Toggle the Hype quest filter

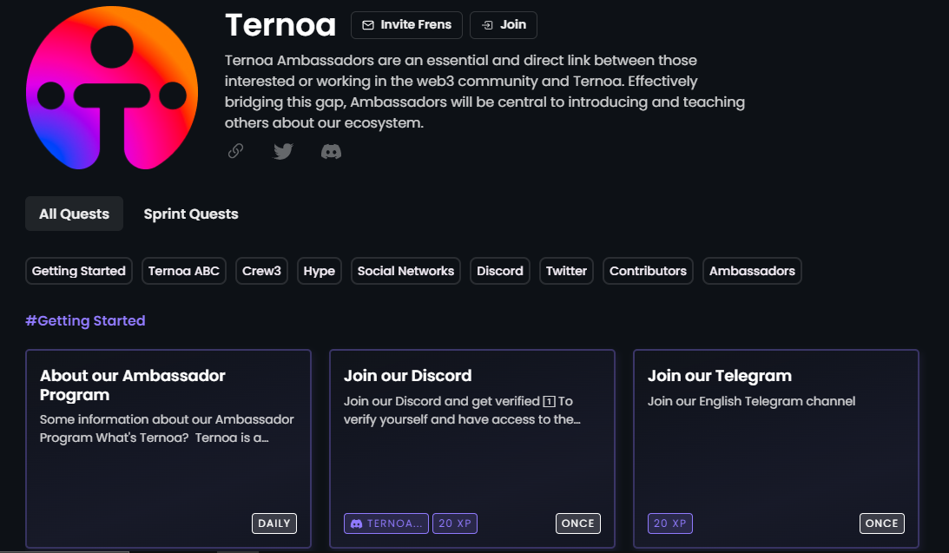(319, 270)
